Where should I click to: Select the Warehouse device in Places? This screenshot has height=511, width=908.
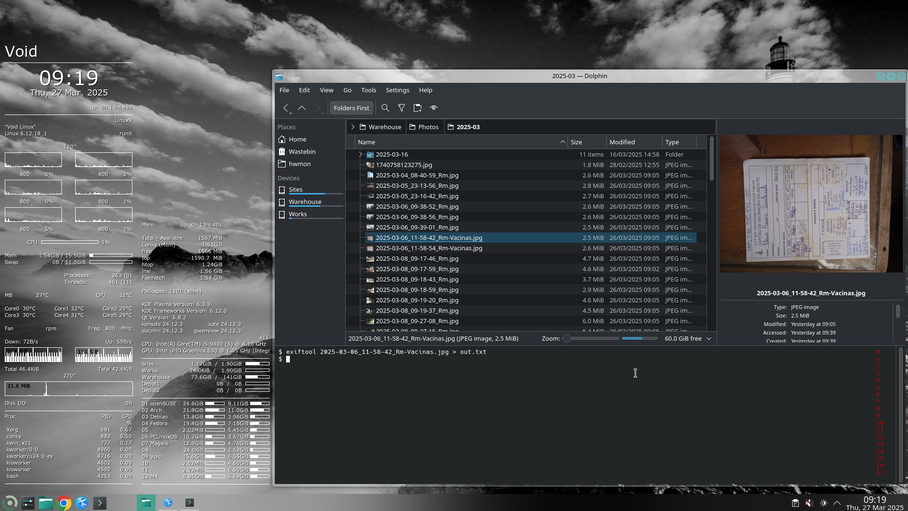click(305, 202)
